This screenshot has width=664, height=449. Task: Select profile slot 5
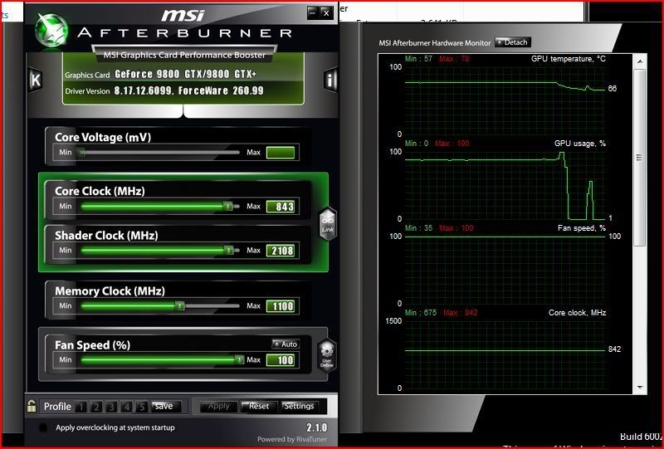pos(142,407)
